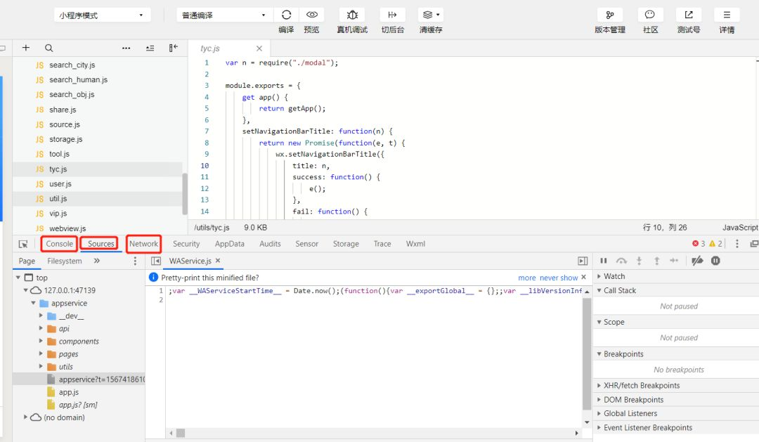The height and width of the screenshot is (442, 759).
Task: Click the source code vertical scrollbar
Action: (587, 353)
